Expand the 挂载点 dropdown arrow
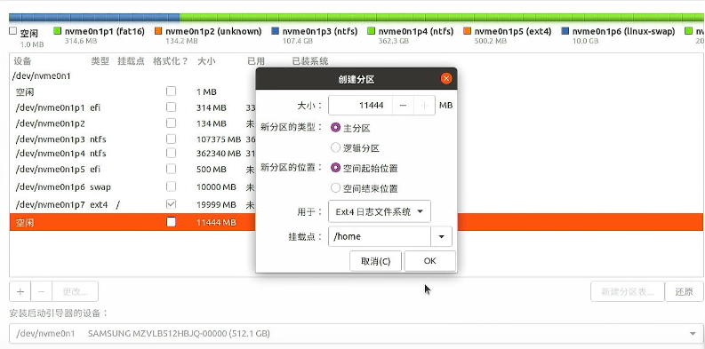Screen dimensions: 705x349 click(441, 237)
